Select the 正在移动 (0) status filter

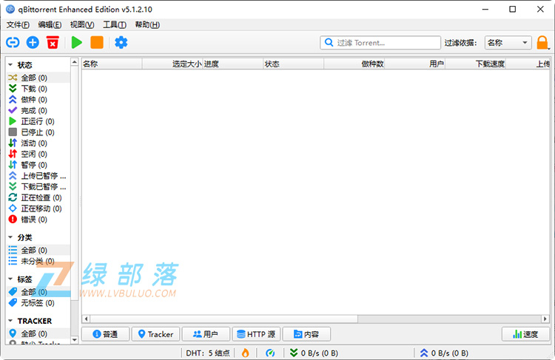(x=38, y=208)
